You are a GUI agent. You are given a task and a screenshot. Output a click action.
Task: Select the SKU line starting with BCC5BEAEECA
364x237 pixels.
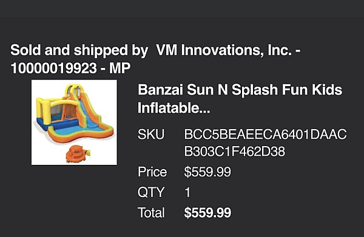click(x=265, y=135)
